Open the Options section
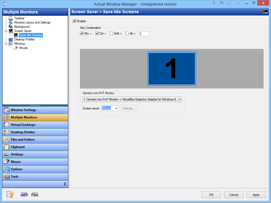Screen dimensions: 271x203 pos(35,169)
